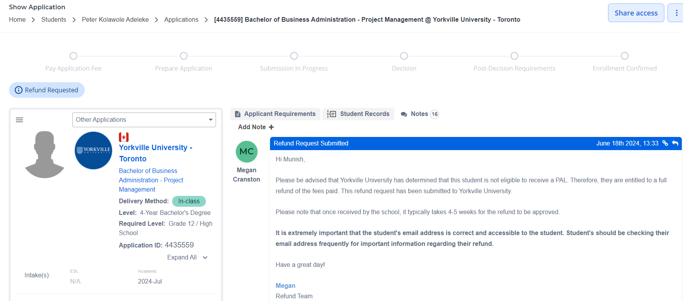Open the three-dot more options menu
Image resolution: width=683 pixels, height=301 pixels.
(676, 13)
